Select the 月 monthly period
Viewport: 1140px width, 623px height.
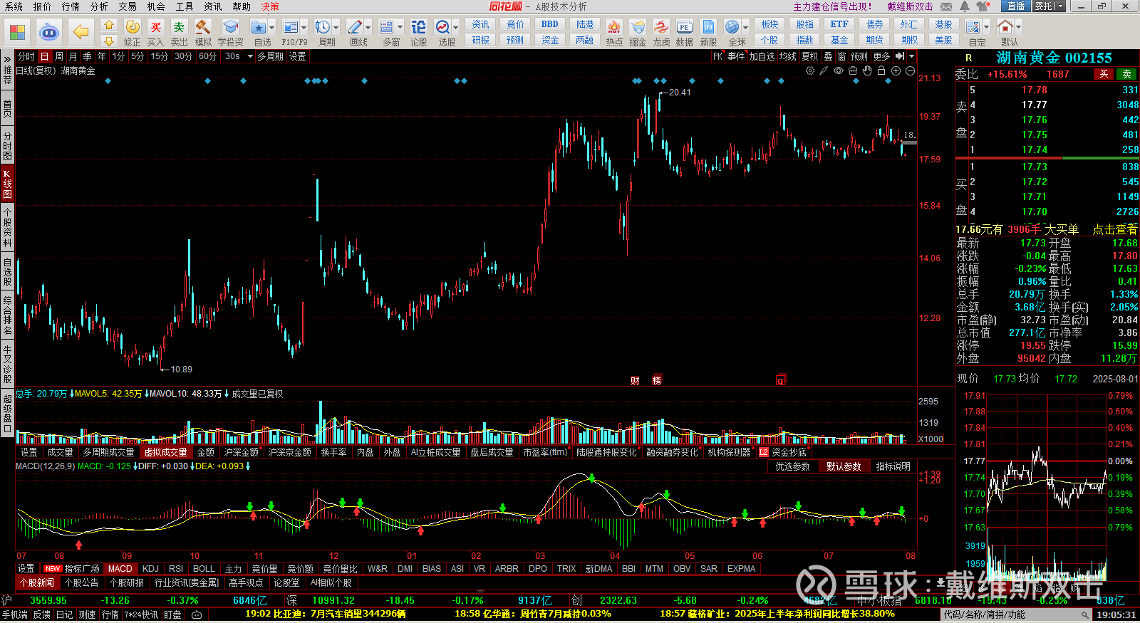[73, 56]
